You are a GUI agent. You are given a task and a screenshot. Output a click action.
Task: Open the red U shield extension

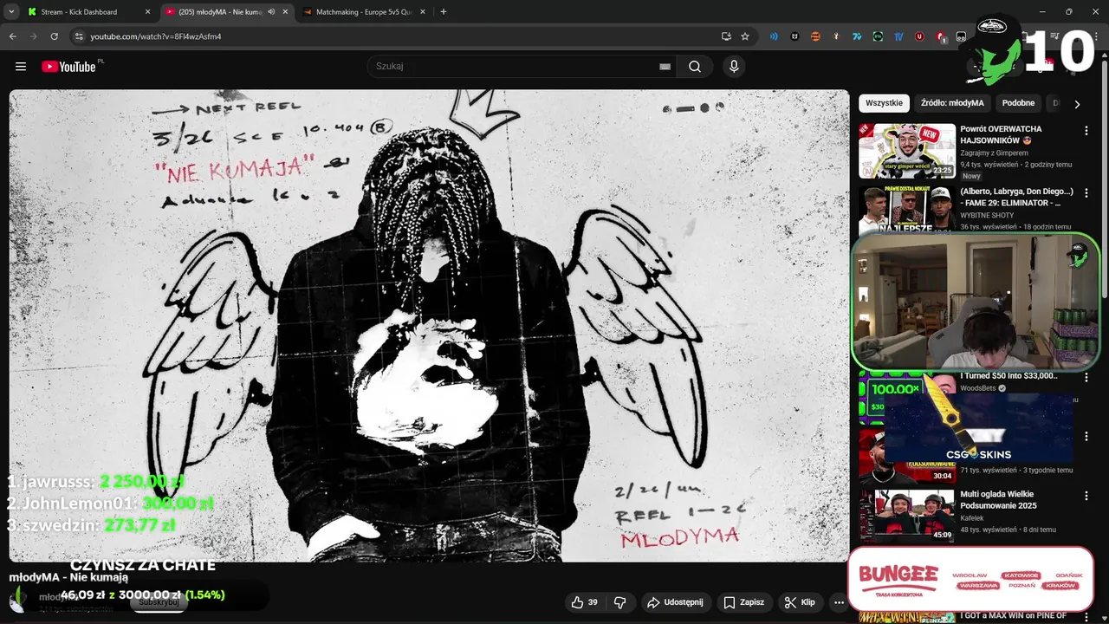coord(919,36)
